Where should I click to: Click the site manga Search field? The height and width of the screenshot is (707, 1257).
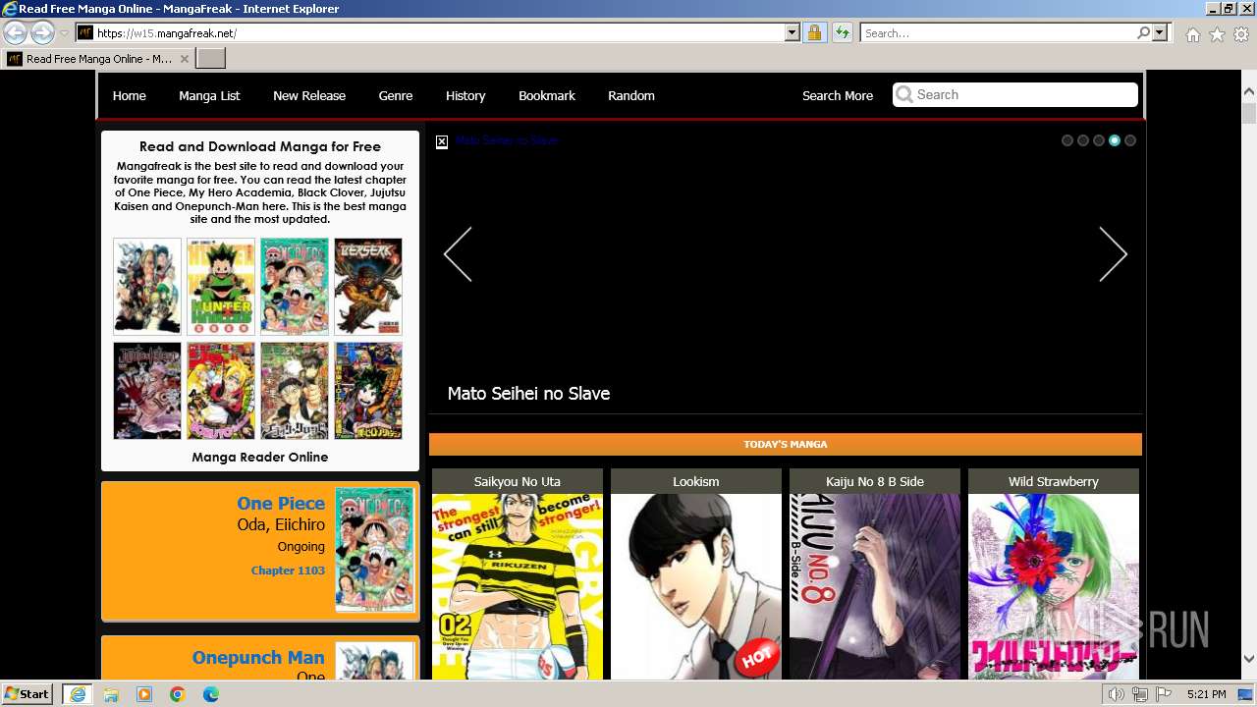point(1015,94)
